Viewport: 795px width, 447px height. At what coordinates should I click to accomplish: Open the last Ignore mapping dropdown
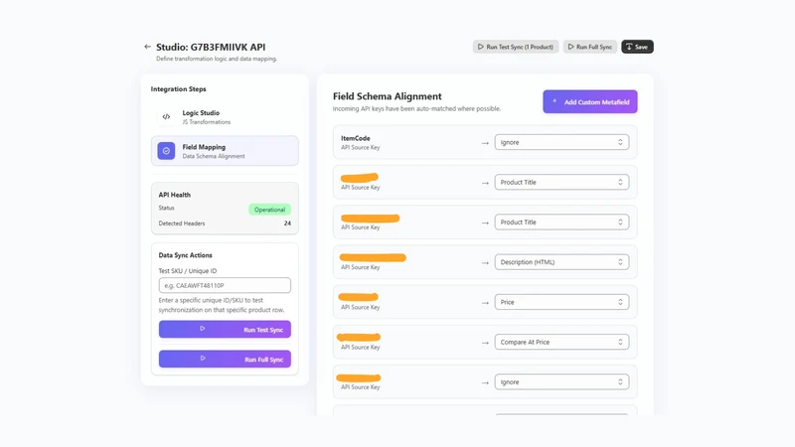coord(561,382)
